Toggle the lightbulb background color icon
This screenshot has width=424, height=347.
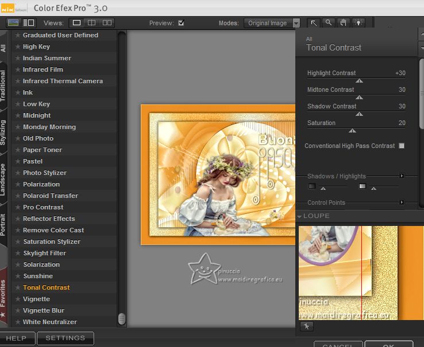tap(359, 23)
